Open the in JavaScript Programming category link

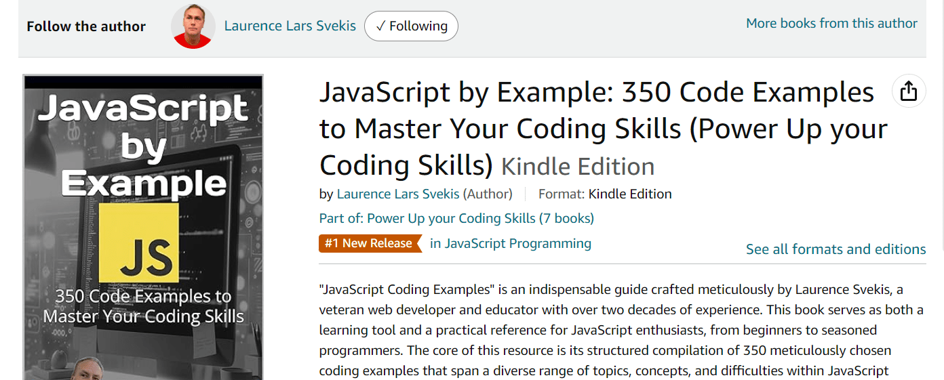click(x=511, y=243)
